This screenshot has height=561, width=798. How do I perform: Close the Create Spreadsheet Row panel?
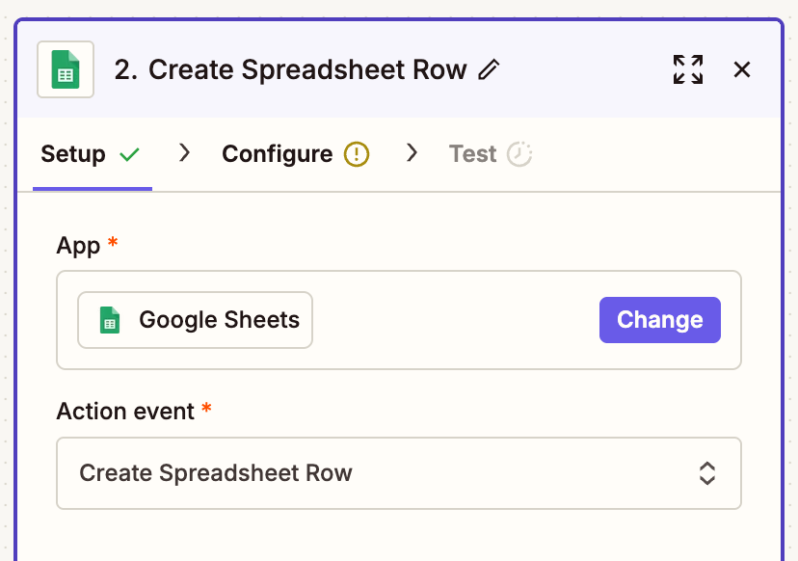tap(742, 69)
